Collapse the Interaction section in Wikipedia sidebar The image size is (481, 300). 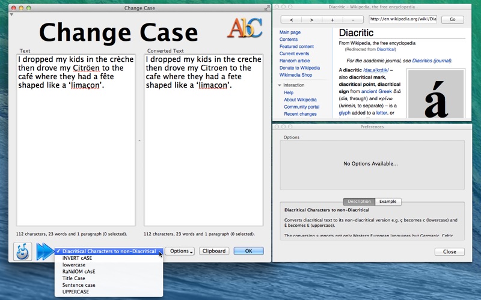point(280,85)
